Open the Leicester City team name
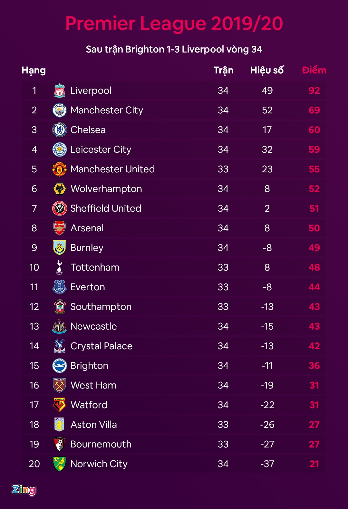The width and height of the screenshot is (348, 509). (x=101, y=149)
